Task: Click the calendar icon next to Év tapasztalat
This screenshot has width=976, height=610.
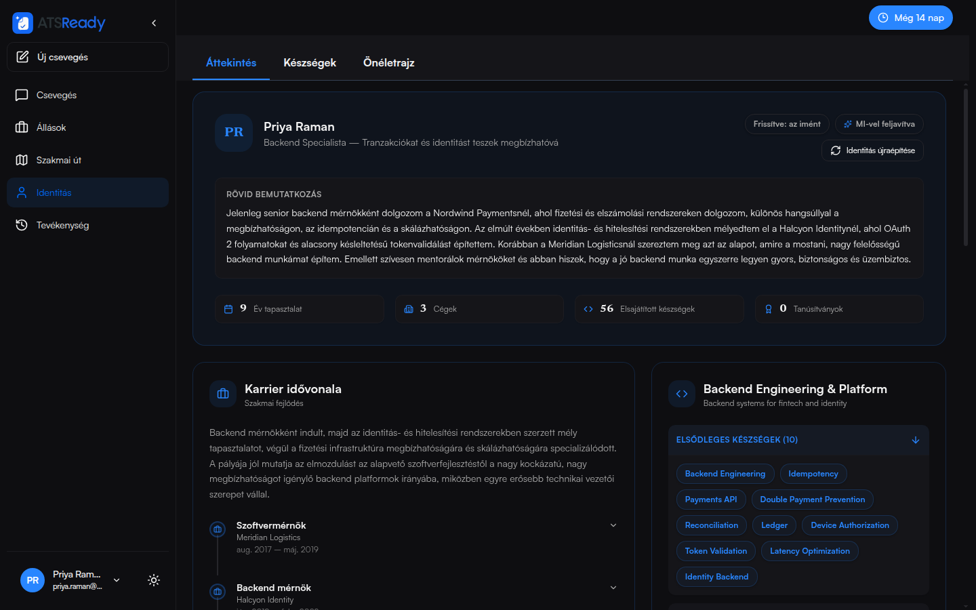Action: [228, 309]
